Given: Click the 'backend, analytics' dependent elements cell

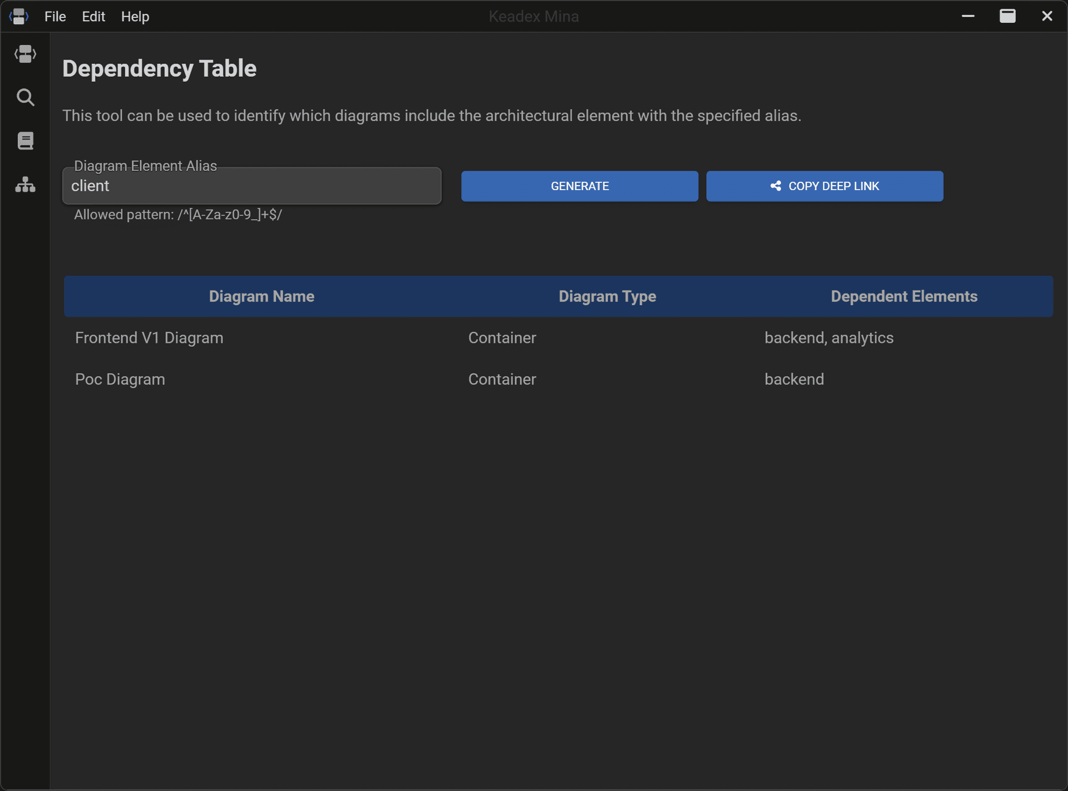Looking at the screenshot, I should coord(829,338).
